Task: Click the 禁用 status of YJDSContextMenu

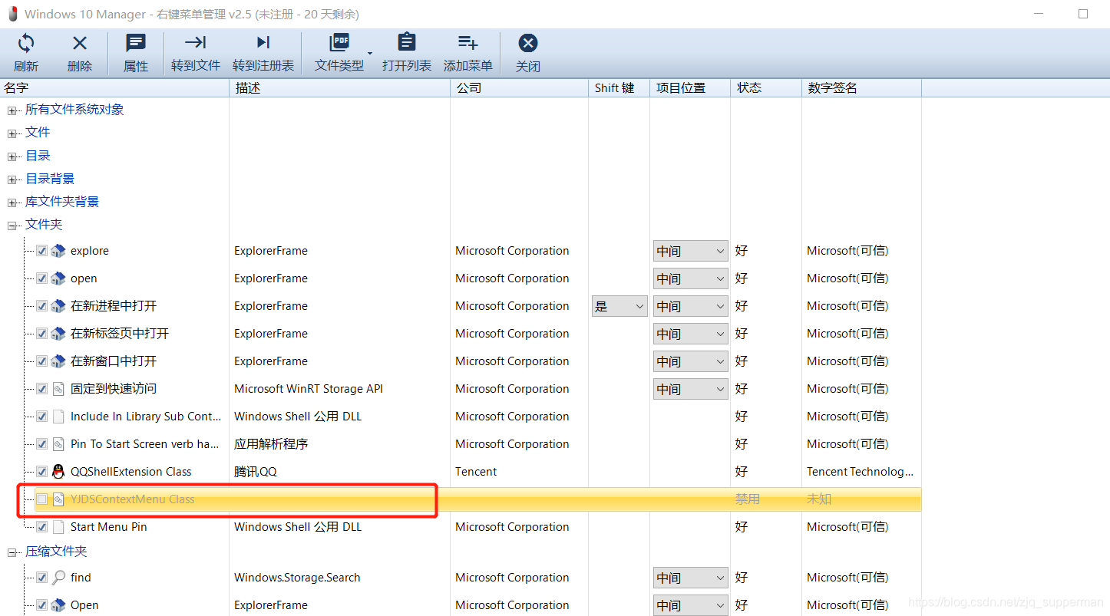Action: tap(748, 499)
